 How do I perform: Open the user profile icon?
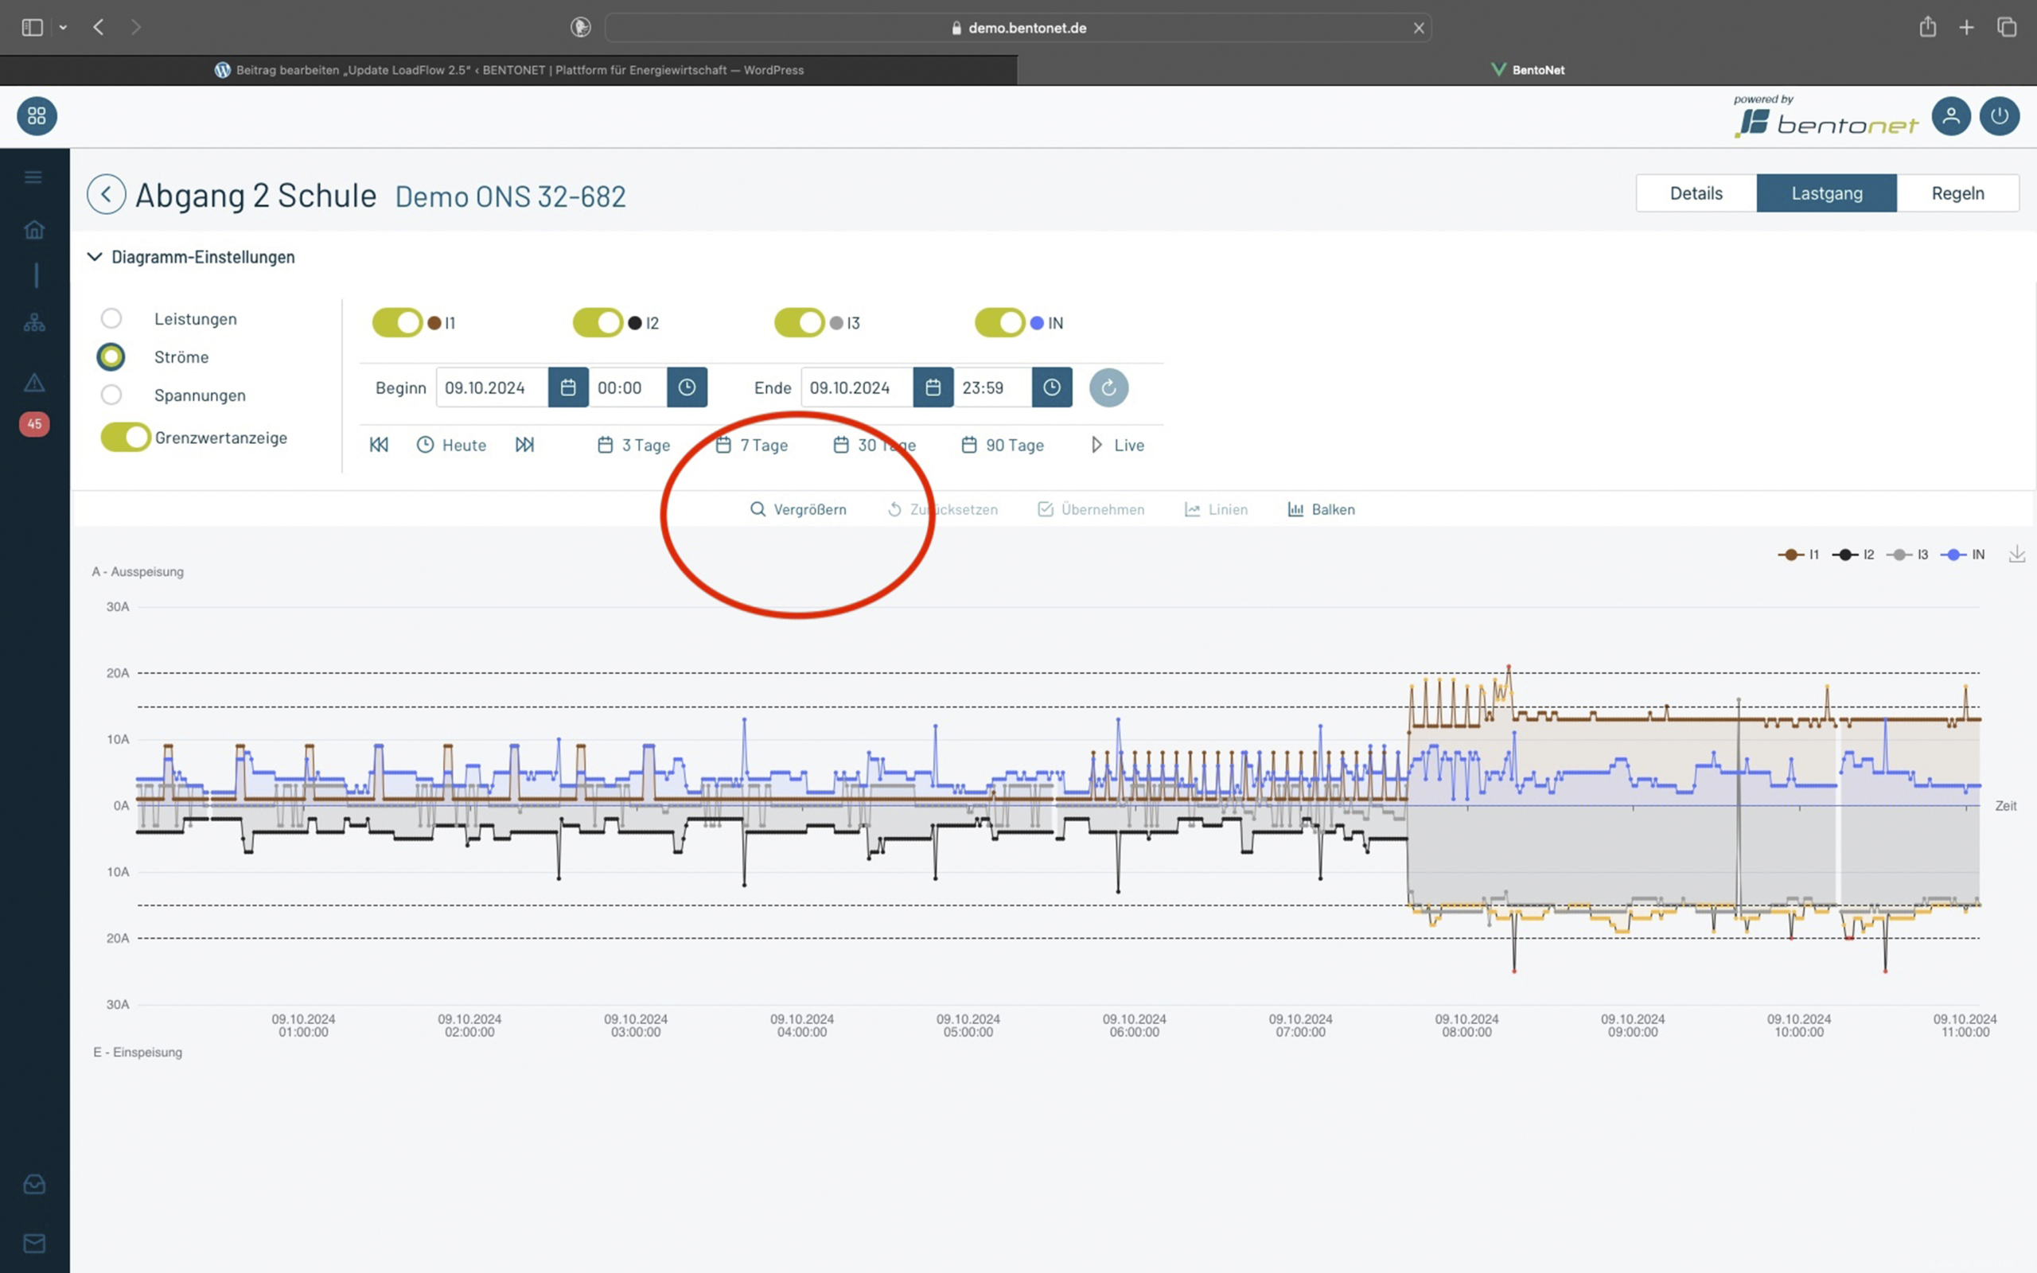pos(1951,116)
